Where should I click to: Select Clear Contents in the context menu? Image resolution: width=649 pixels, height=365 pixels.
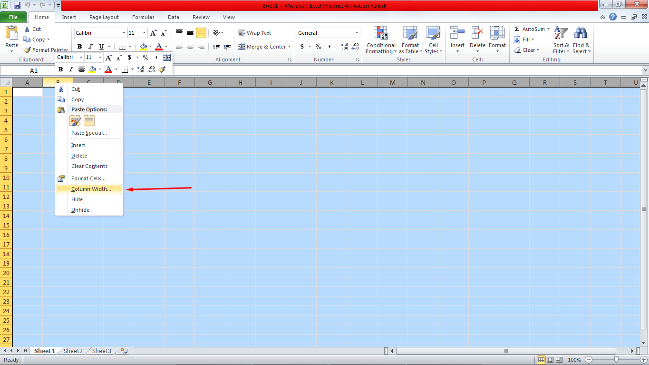coord(89,166)
